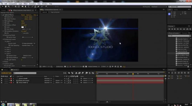Select the Puppet Pin tool
Screen dimensions: 192x106
pos(46,7)
